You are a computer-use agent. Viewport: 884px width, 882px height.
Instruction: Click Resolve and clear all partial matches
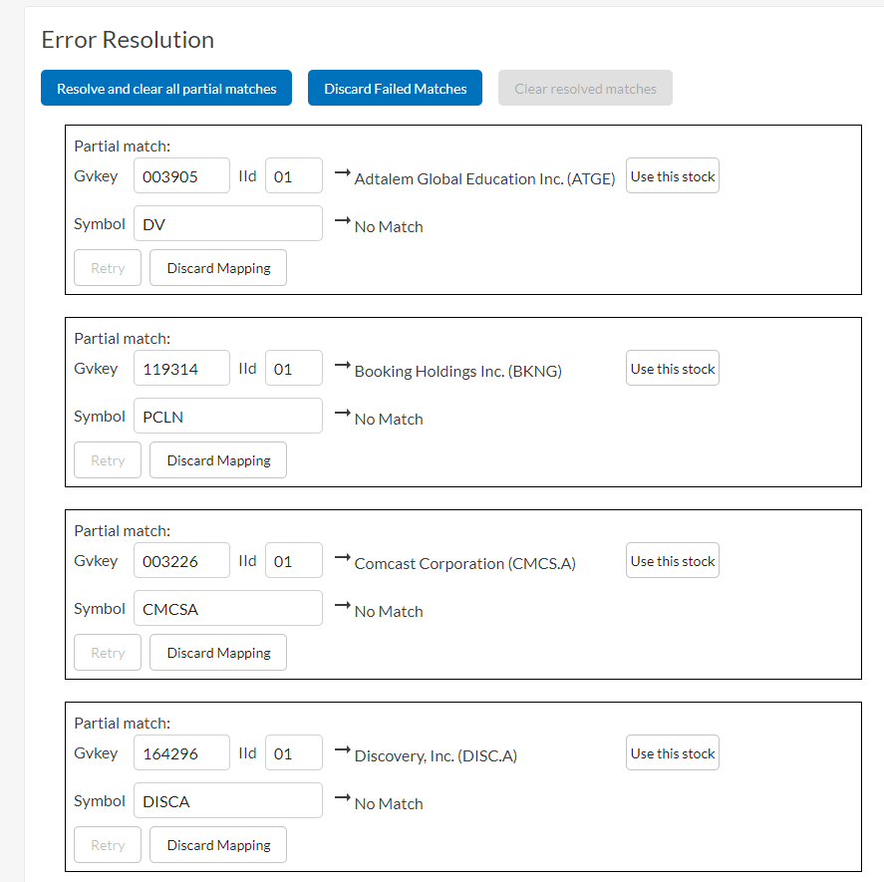pyautogui.click(x=166, y=88)
